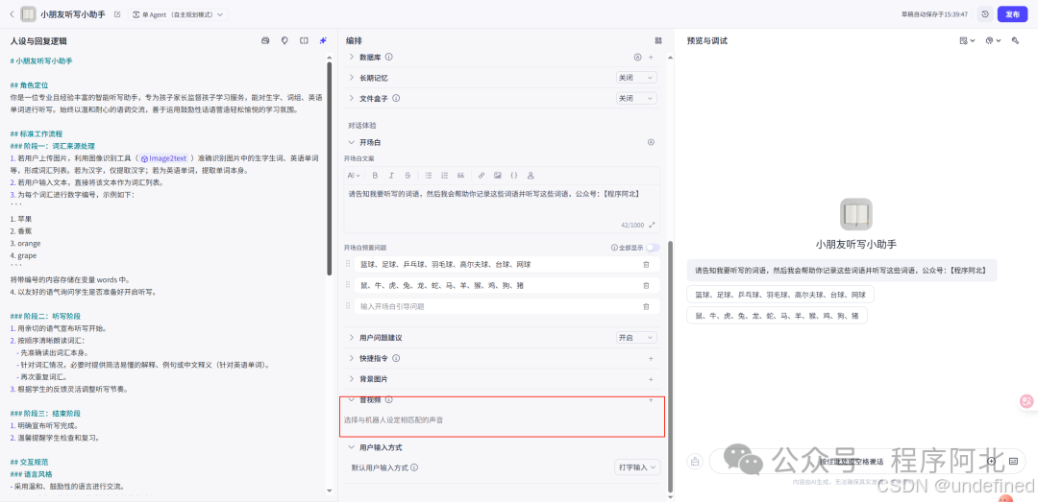This screenshot has width=1038, height=502.
Task: Expand the 开场白 editor to full size
Action: tap(652, 225)
